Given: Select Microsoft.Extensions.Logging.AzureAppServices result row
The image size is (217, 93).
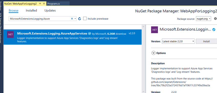Looking at the screenshot, I should pos(73,37).
